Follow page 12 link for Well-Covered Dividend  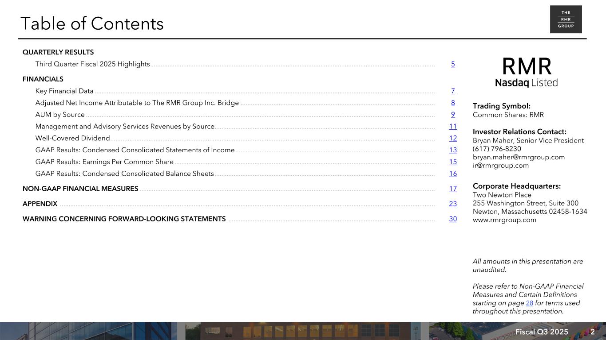coord(453,139)
